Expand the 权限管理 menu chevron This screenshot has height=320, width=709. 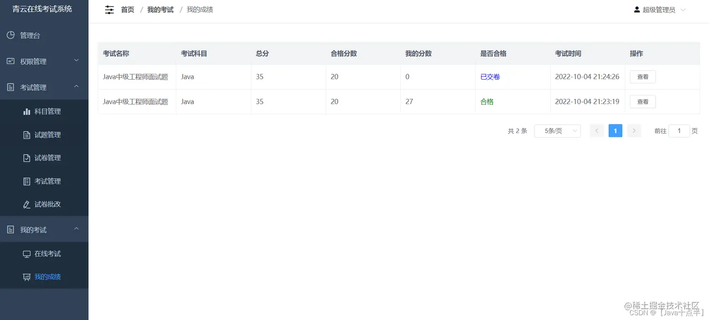pos(76,60)
